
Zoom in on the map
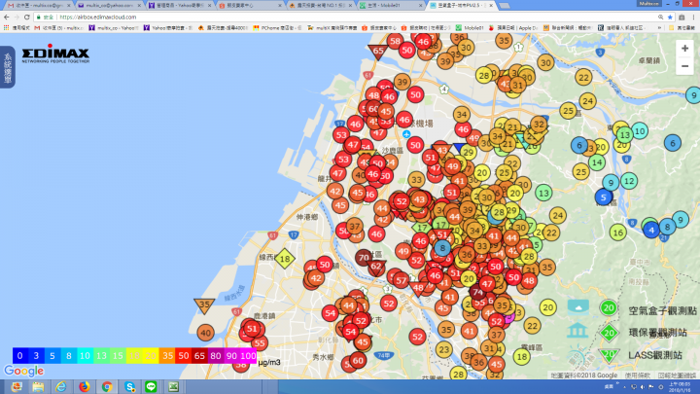click(x=684, y=49)
